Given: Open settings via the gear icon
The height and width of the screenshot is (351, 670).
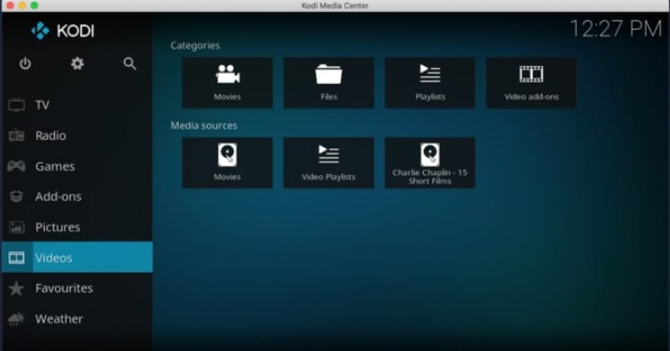Looking at the screenshot, I should pyautogui.click(x=77, y=63).
